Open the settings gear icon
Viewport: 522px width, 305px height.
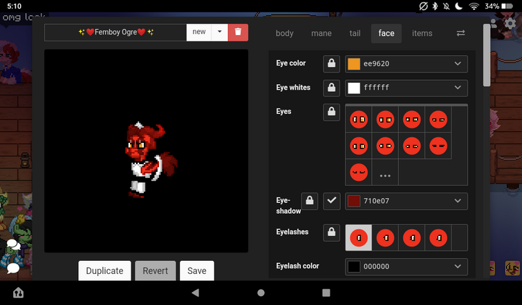coord(510,23)
